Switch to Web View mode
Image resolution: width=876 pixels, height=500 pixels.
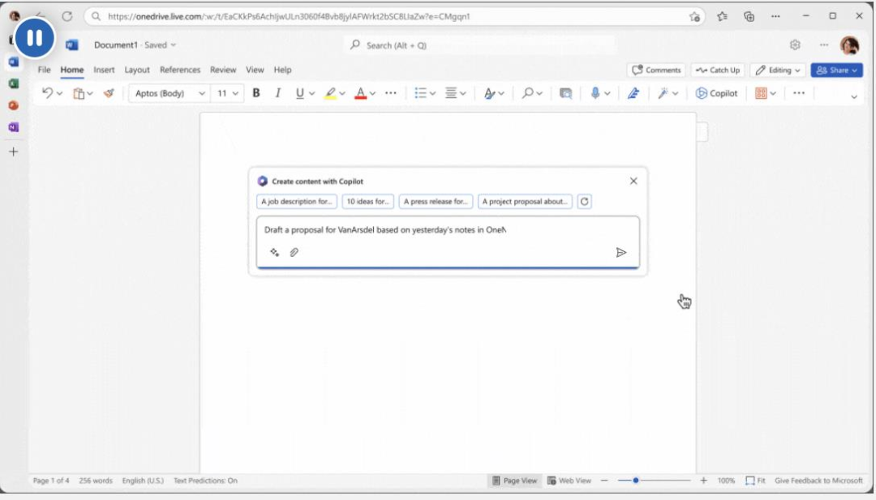coord(569,481)
